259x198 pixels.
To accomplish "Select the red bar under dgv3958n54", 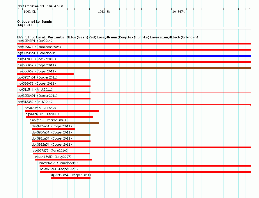I will (x=54, y=99).
